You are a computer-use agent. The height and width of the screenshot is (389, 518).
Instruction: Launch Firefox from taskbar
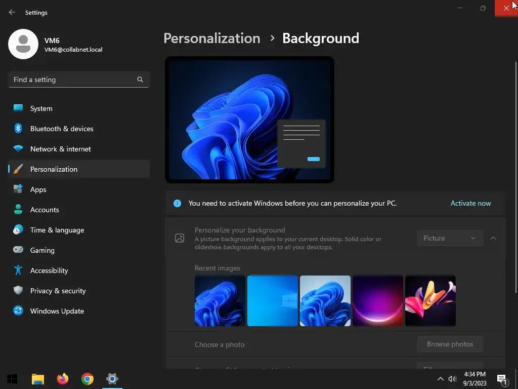62,379
